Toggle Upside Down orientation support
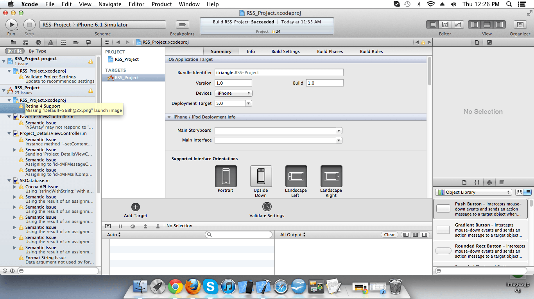Image resolution: width=534 pixels, height=299 pixels. (x=261, y=176)
